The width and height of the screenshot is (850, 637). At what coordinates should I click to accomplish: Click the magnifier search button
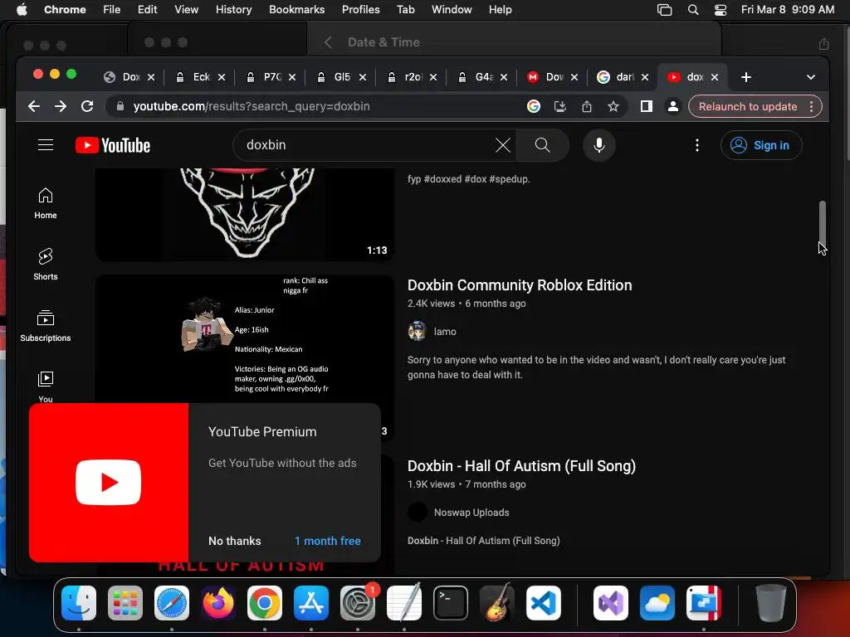[x=543, y=145]
